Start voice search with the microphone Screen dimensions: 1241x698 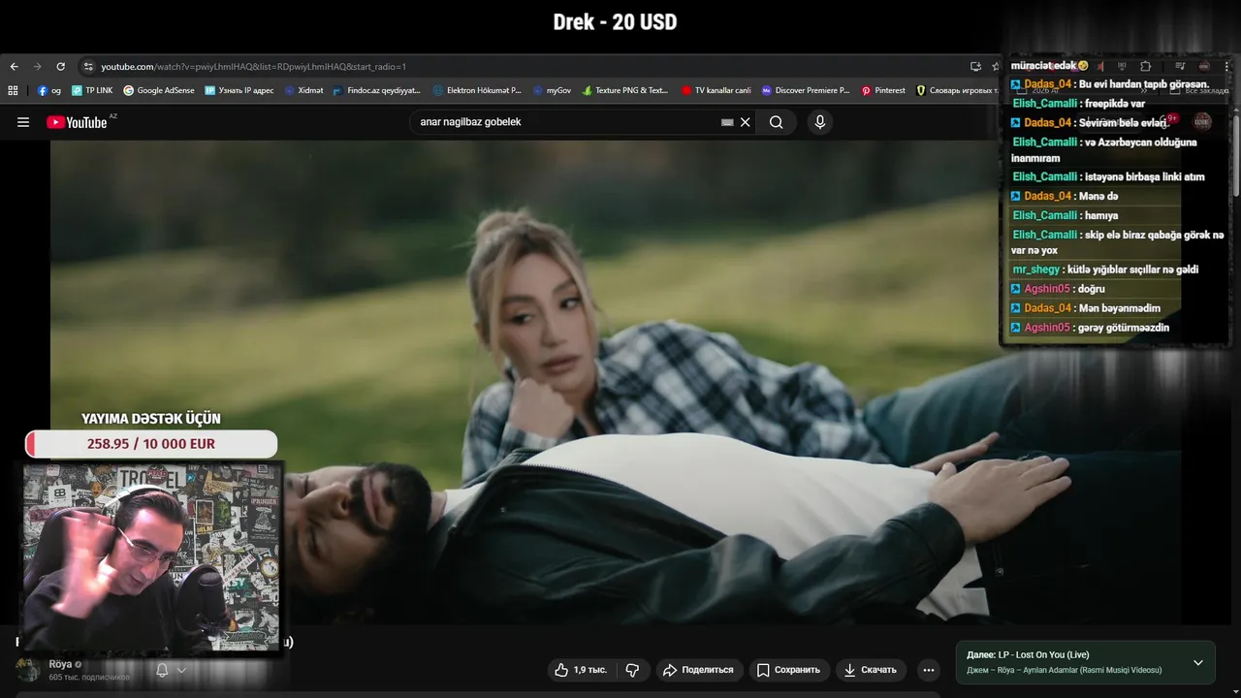(x=820, y=122)
